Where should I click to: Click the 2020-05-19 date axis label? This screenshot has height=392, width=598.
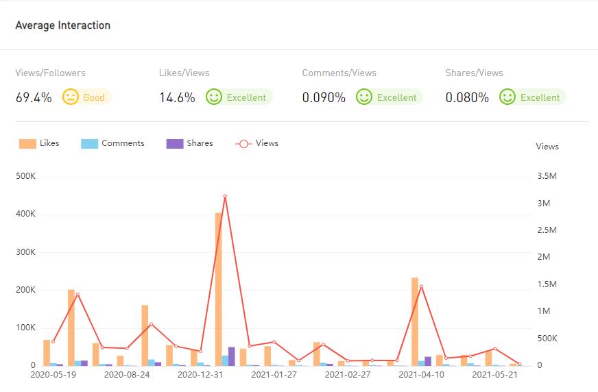53,375
